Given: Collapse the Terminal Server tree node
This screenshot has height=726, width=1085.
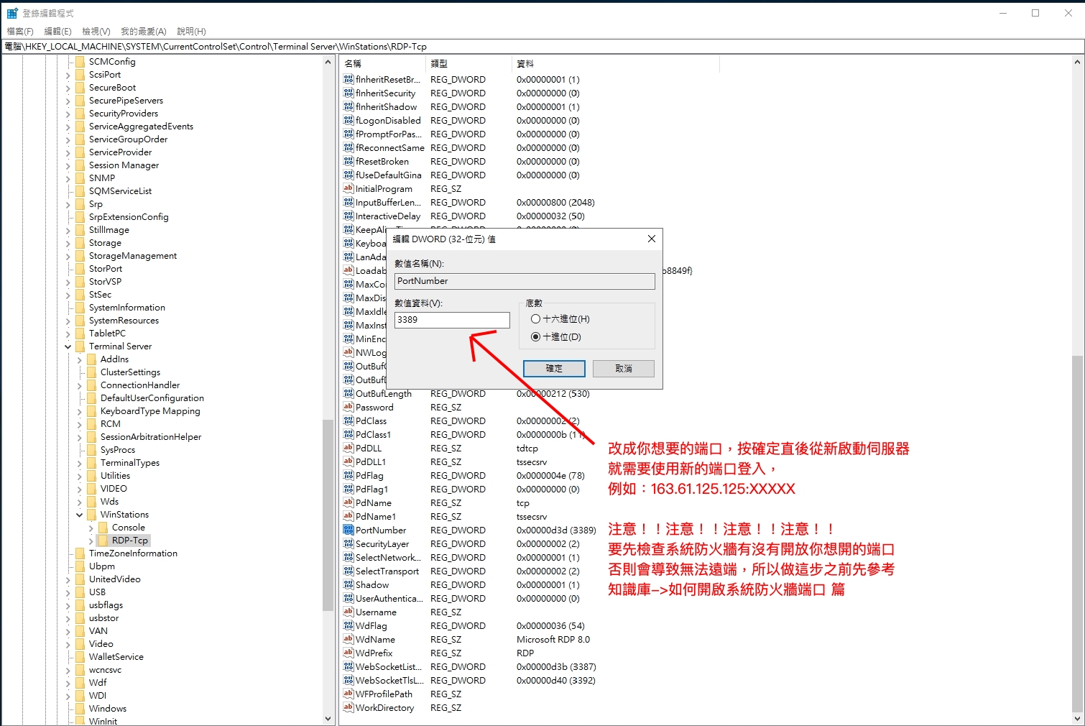Looking at the screenshot, I should 68,346.
